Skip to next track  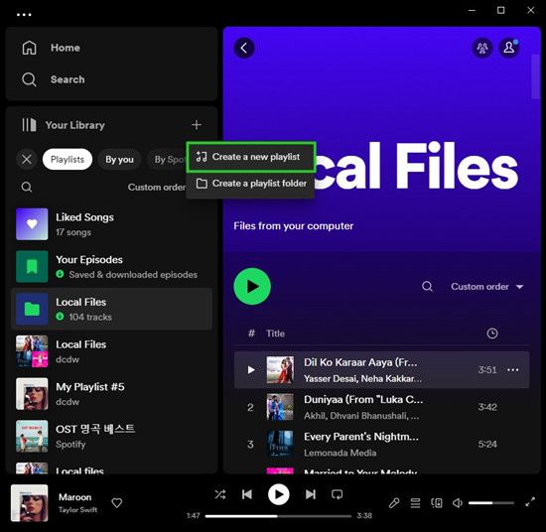[x=311, y=494]
